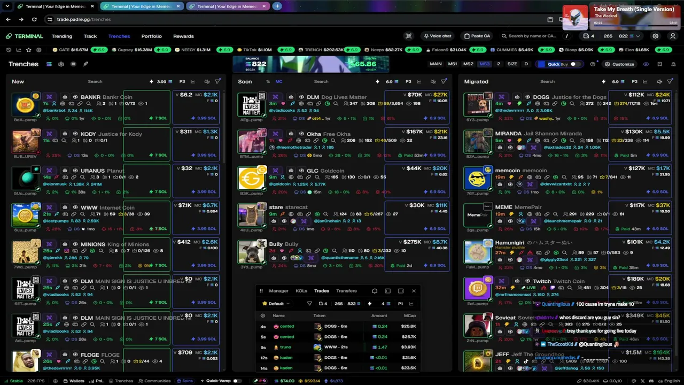Toggle the percent option in Soon column
Image resolution: width=684 pixels, height=385 pixels.
[268, 81]
